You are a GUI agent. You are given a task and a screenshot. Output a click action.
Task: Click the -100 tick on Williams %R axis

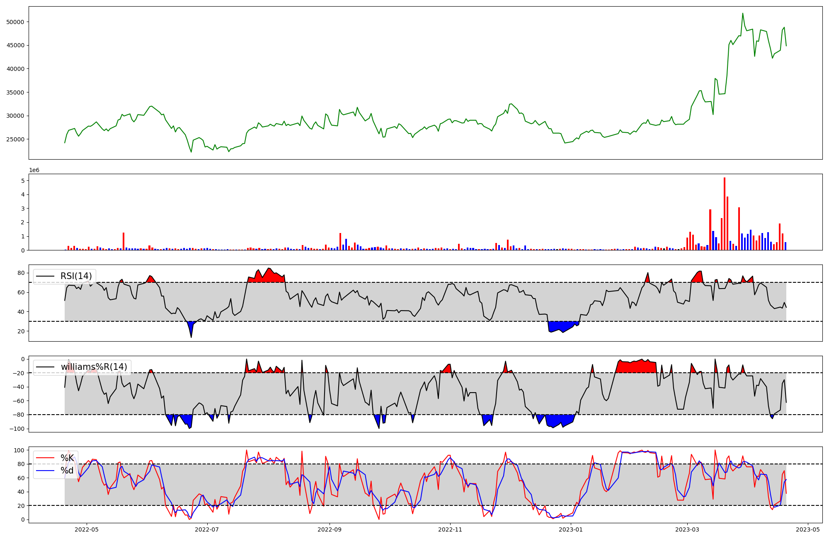click(x=17, y=429)
